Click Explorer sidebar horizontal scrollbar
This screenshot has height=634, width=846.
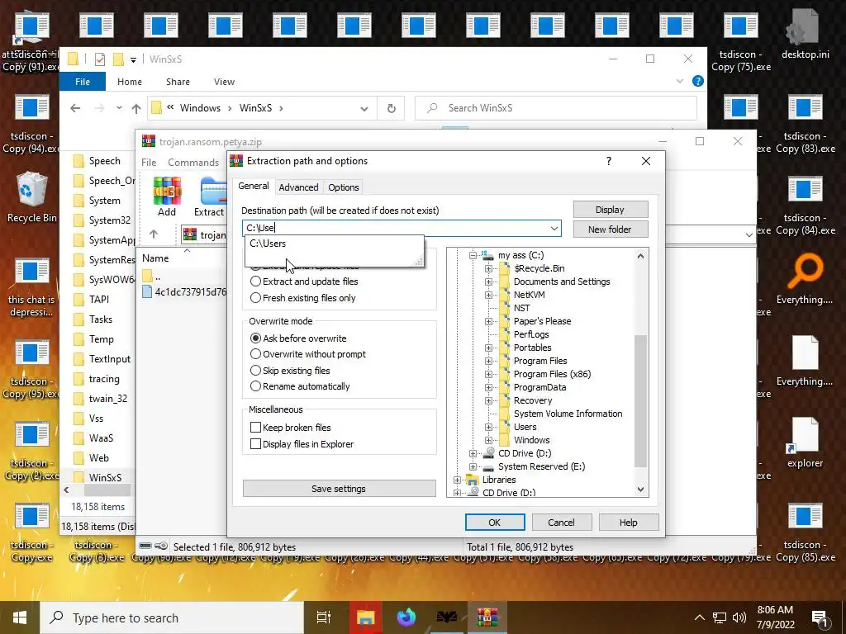pos(107,490)
